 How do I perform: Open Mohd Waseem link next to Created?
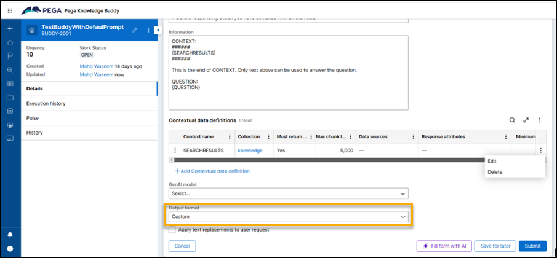click(96, 66)
